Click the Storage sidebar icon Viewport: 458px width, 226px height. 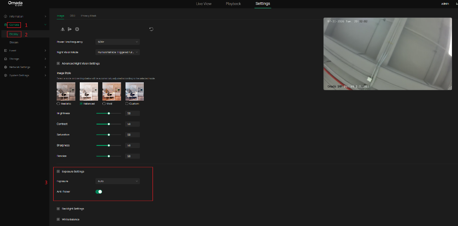[x=6, y=59]
